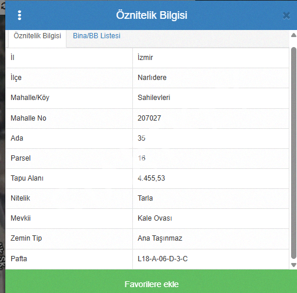Click the Ada value 35
Viewport: 297px width, 293px height.
(142, 138)
